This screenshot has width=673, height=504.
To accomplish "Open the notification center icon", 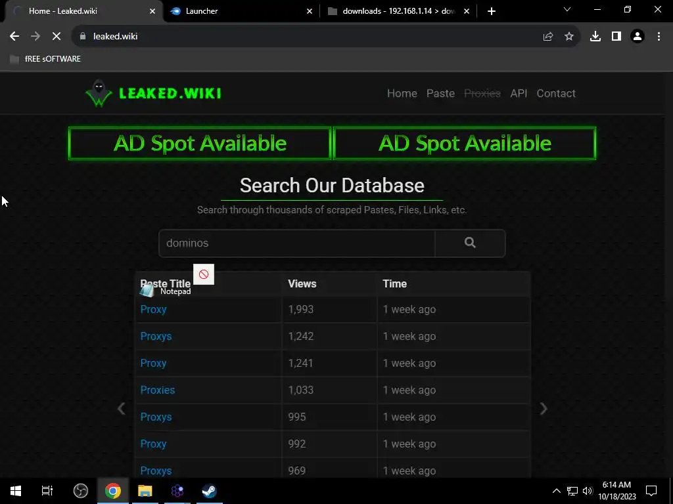I will [x=651, y=491].
